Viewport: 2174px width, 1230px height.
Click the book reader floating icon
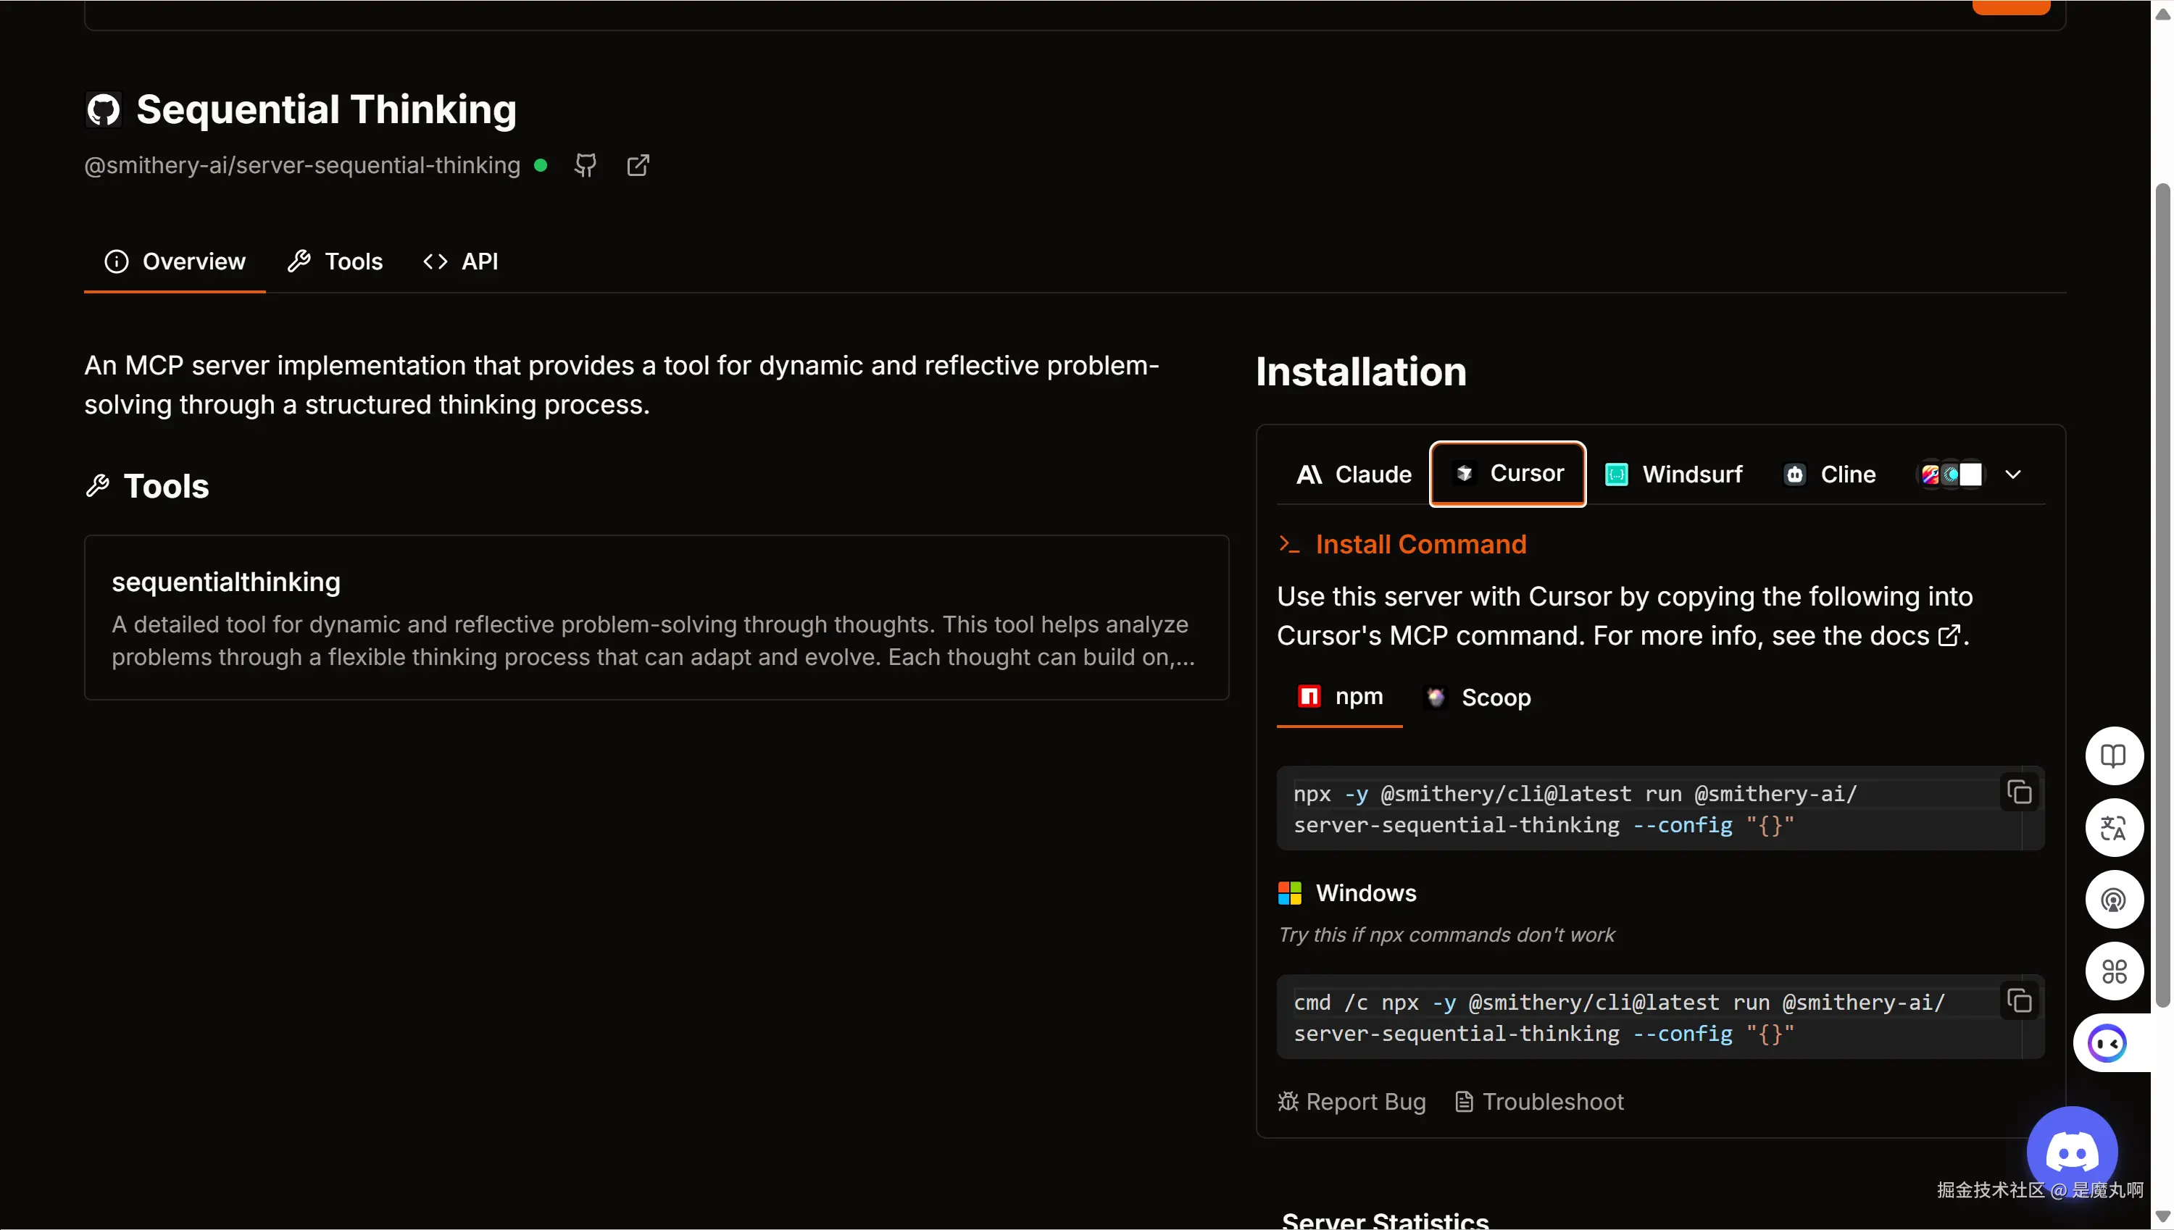coord(2113,756)
